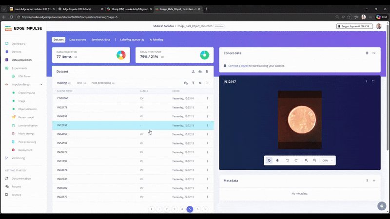Open options menu for sample IN60292
The height and width of the screenshot is (219, 390).
point(207,116)
